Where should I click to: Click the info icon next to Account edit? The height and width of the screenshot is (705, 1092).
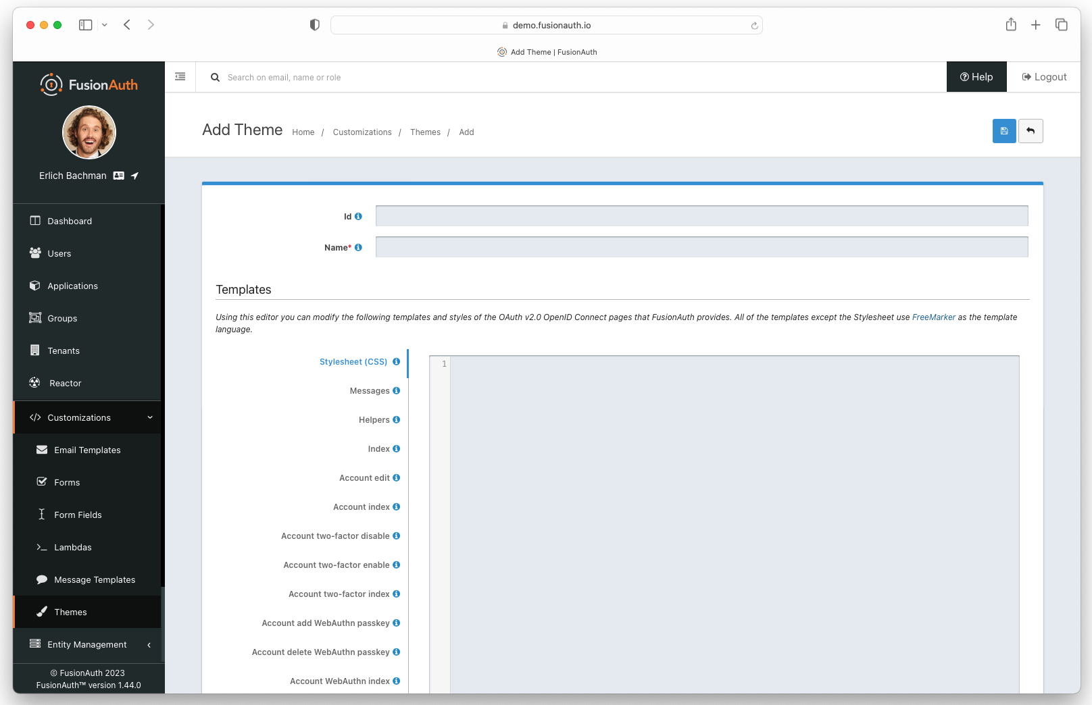[x=396, y=477]
